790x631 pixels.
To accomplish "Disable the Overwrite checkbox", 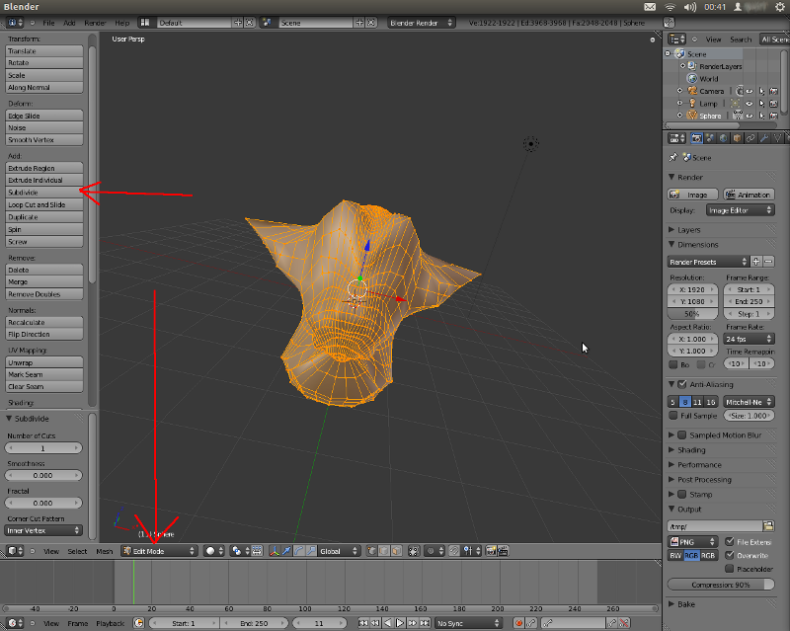I will [x=729, y=555].
